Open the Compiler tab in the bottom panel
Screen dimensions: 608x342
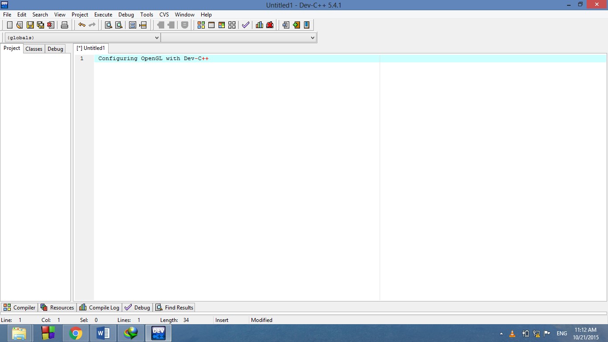tap(19, 308)
